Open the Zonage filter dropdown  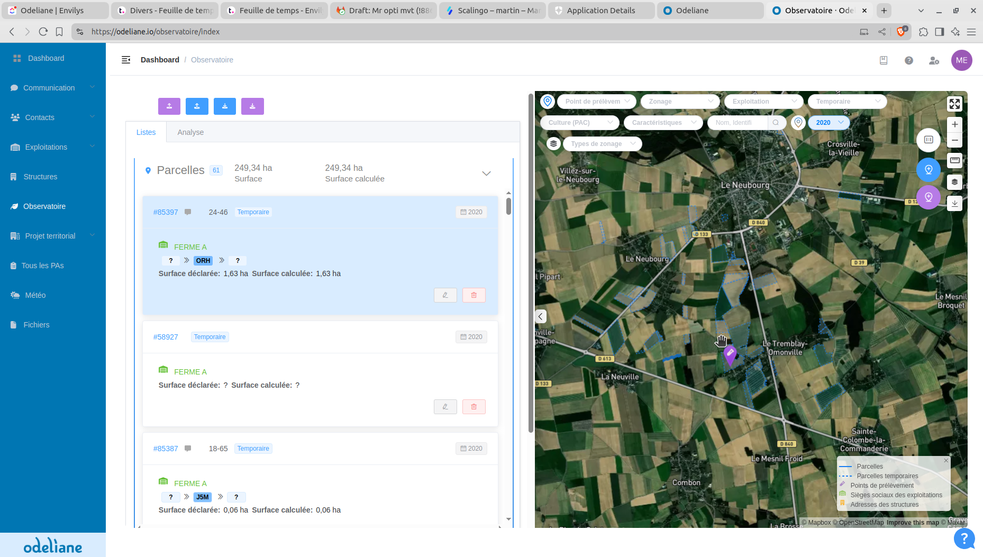pos(680,102)
